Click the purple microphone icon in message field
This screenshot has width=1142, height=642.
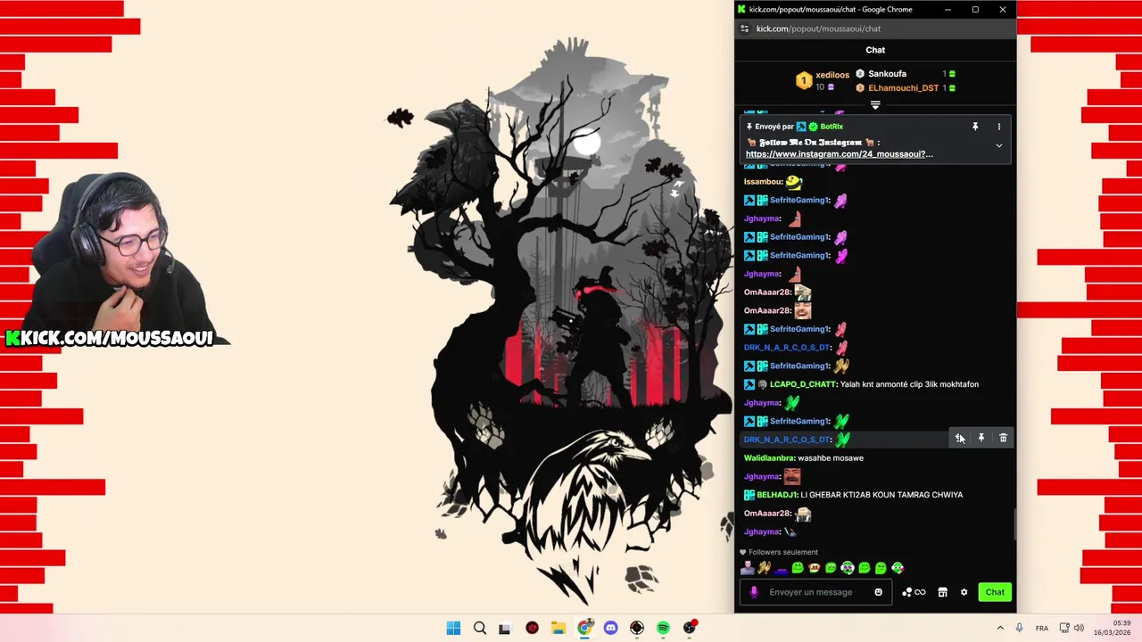click(x=754, y=592)
